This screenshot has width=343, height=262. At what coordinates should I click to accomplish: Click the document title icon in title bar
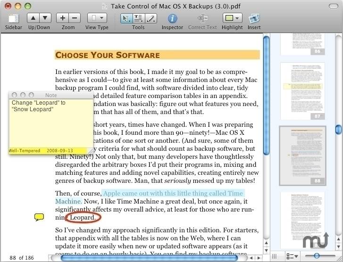pos(105,6)
